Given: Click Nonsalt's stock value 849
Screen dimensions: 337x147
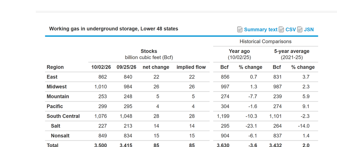Looking at the screenshot, I should coord(103,136).
